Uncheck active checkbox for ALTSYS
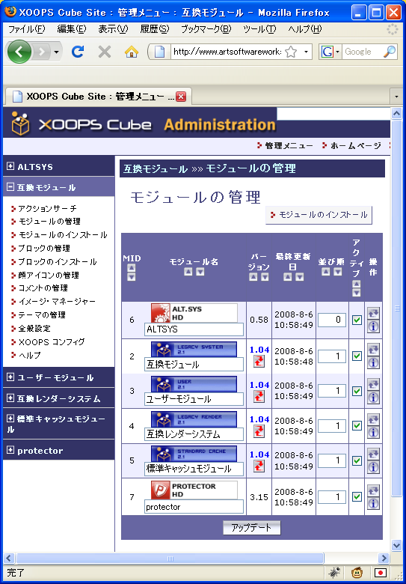This screenshot has width=406, height=584. 357,320
